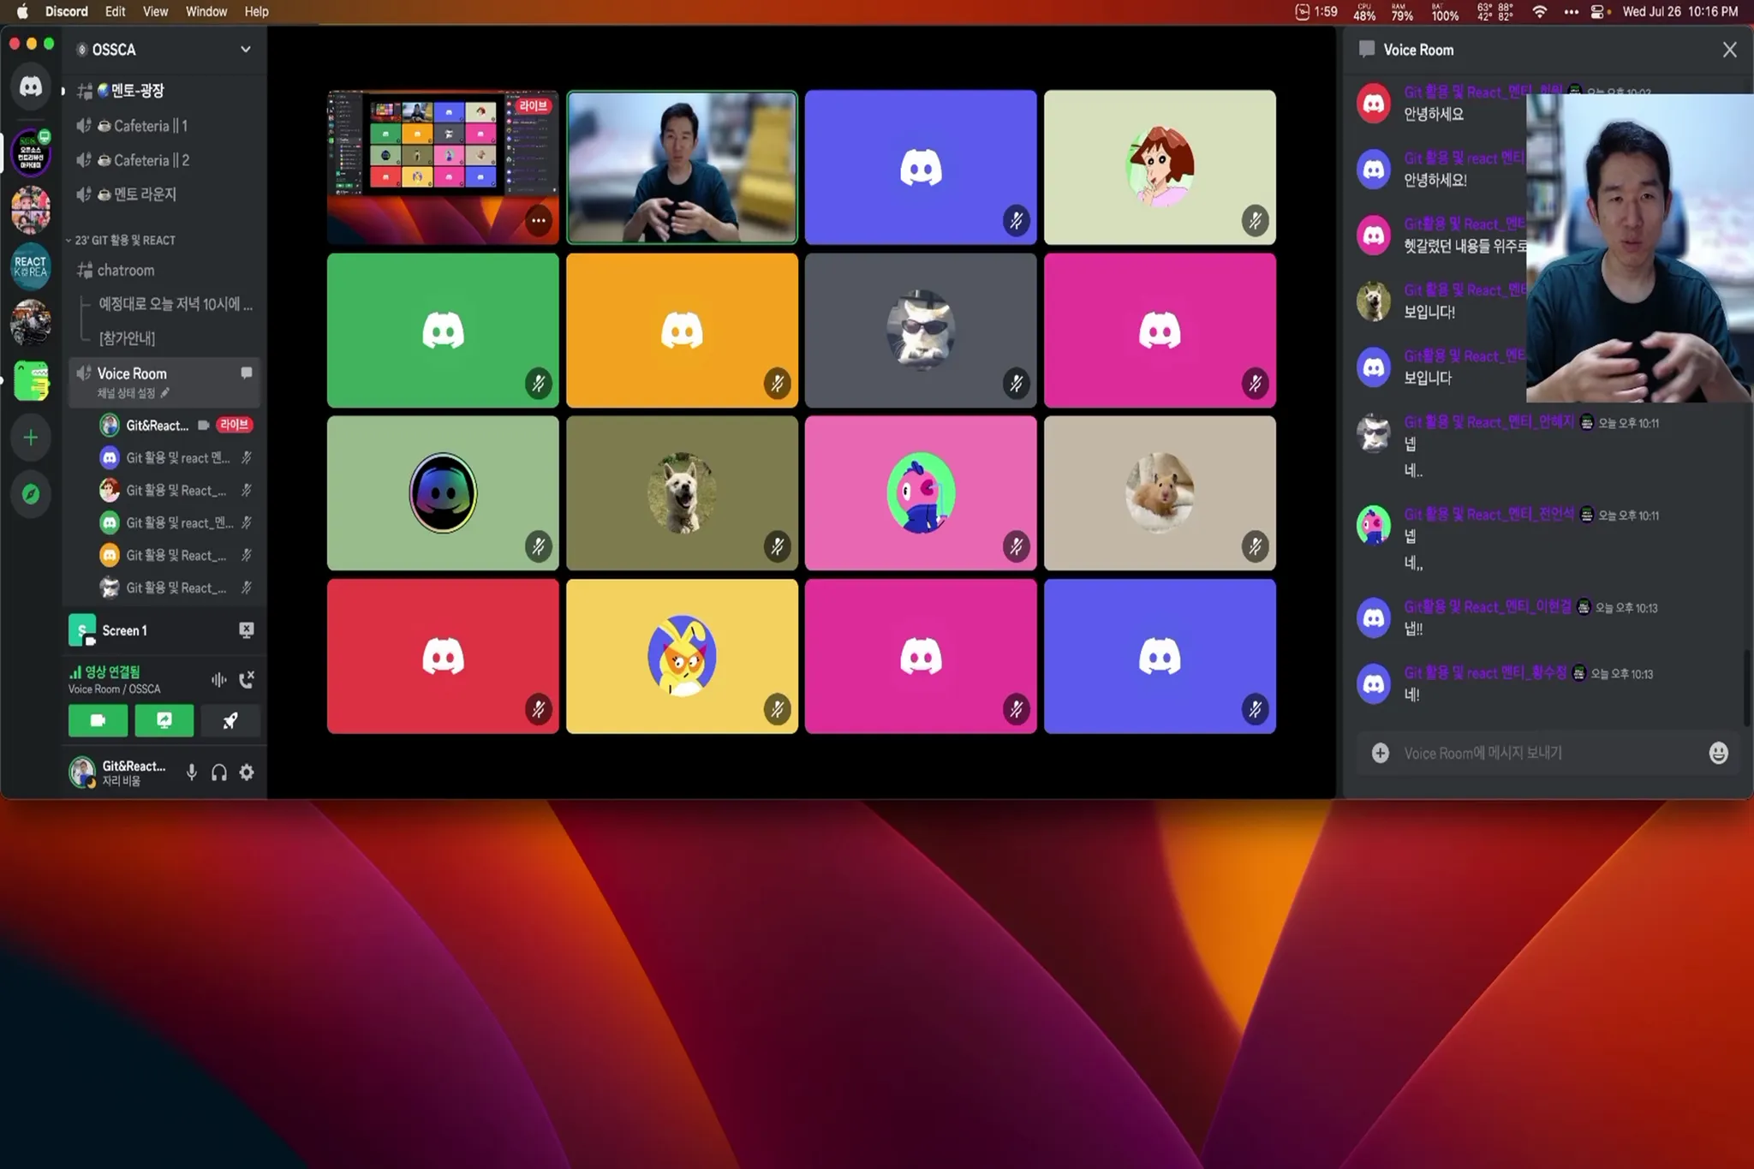Stop streaming Screen 1

click(x=247, y=630)
